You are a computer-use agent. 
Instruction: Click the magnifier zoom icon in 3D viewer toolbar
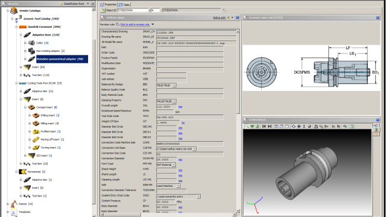click(x=247, y=126)
